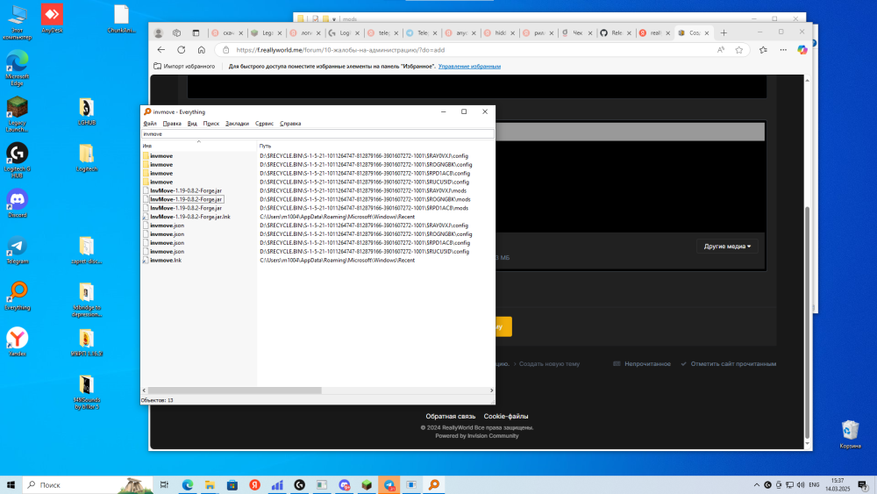Open the Корзина recycle bin icon

[850, 434]
